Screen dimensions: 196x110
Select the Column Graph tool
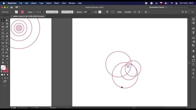(x=7, y=56)
